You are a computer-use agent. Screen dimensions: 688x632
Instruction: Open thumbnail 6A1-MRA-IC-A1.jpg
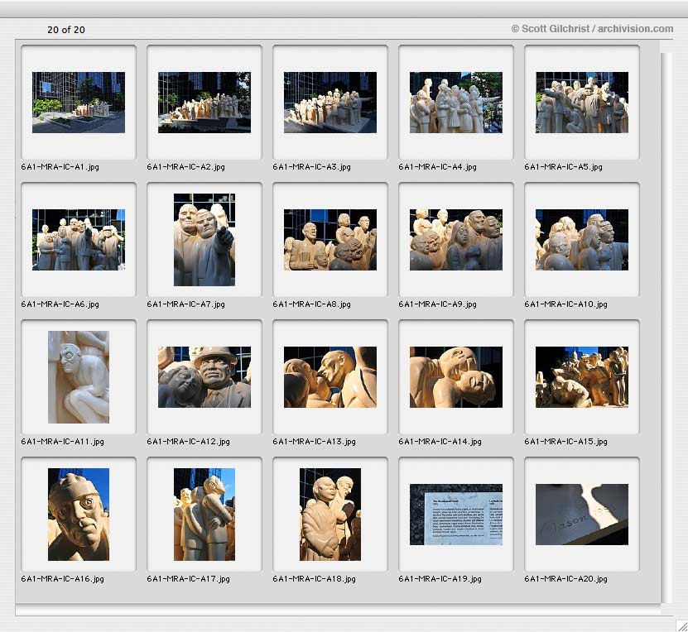[x=79, y=103]
